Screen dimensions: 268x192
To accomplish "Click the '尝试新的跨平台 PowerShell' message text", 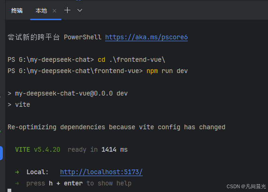I will click(54, 37).
